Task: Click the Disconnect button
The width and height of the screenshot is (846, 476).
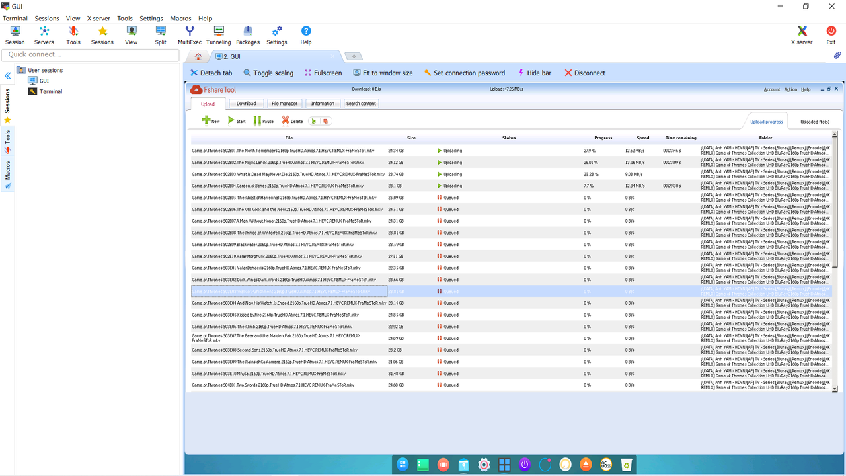Action: [585, 73]
